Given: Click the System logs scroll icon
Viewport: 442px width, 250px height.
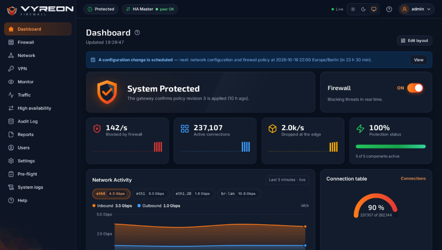Looking at the screenshot, I should point(11,187).
